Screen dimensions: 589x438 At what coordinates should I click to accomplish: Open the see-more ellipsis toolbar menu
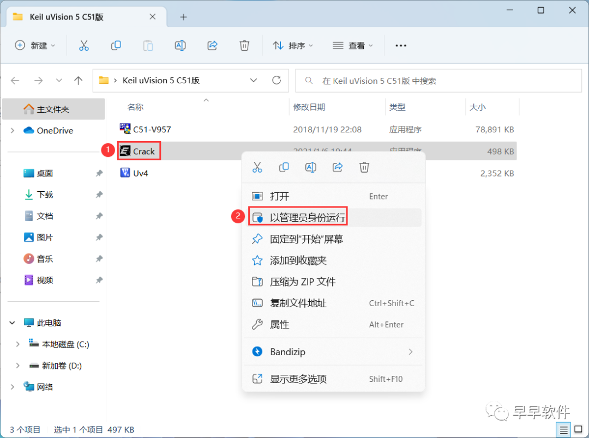point(401,45)
